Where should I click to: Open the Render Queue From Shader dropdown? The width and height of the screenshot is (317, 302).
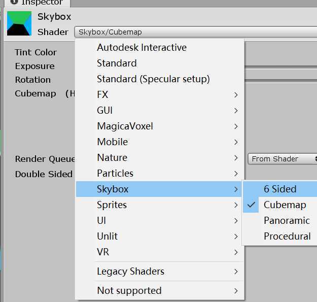pos(282,159)
